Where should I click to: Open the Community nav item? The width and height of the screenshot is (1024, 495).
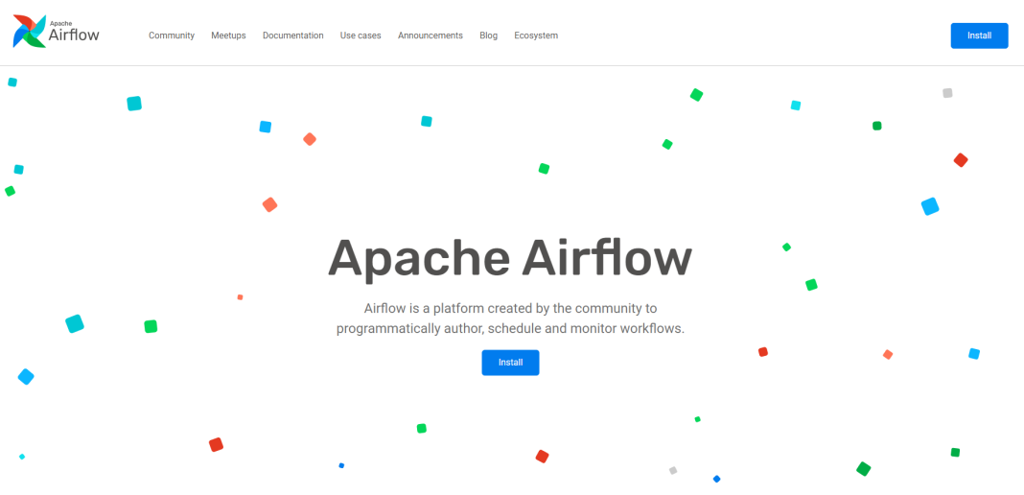[172, 35]
